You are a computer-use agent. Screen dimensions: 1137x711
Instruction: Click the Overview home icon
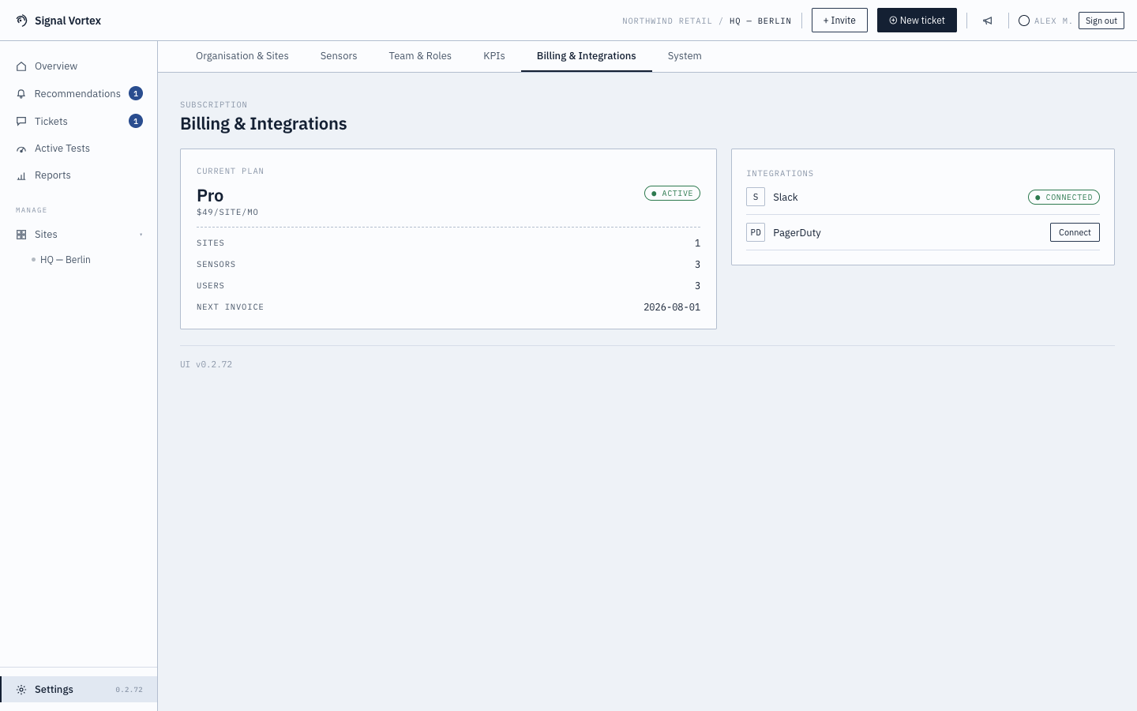(x=21, y=66)
